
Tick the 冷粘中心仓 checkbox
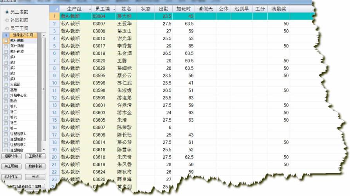coord(6,95)
